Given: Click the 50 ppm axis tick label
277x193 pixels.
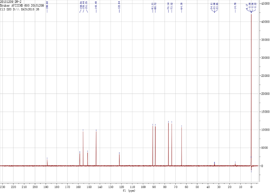Looking at the screenshot, I should [x=197, y=187].
